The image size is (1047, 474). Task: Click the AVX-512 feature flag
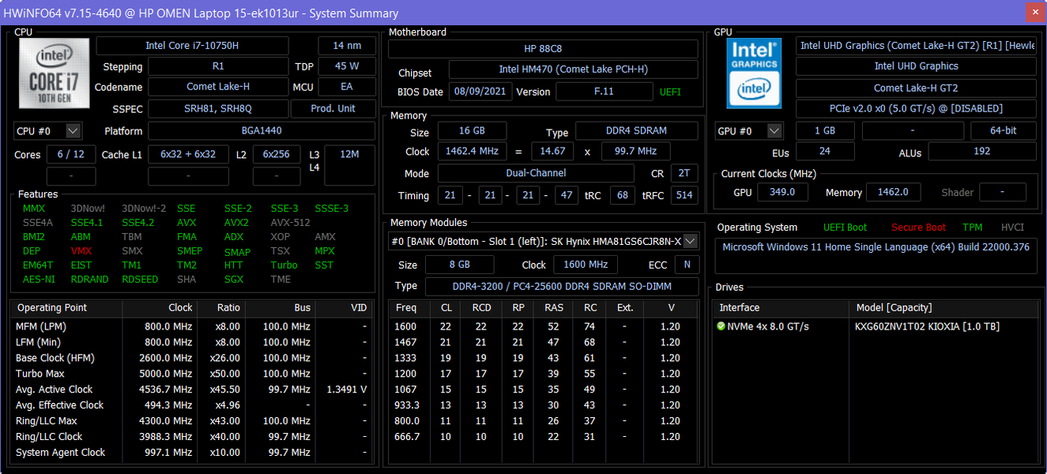pos(291,223)
